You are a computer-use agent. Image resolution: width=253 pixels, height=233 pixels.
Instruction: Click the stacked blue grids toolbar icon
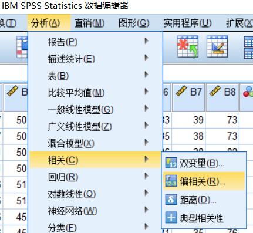[x=248, y=48]
